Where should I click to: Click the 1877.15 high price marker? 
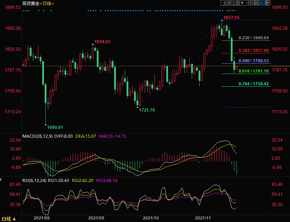232,18
